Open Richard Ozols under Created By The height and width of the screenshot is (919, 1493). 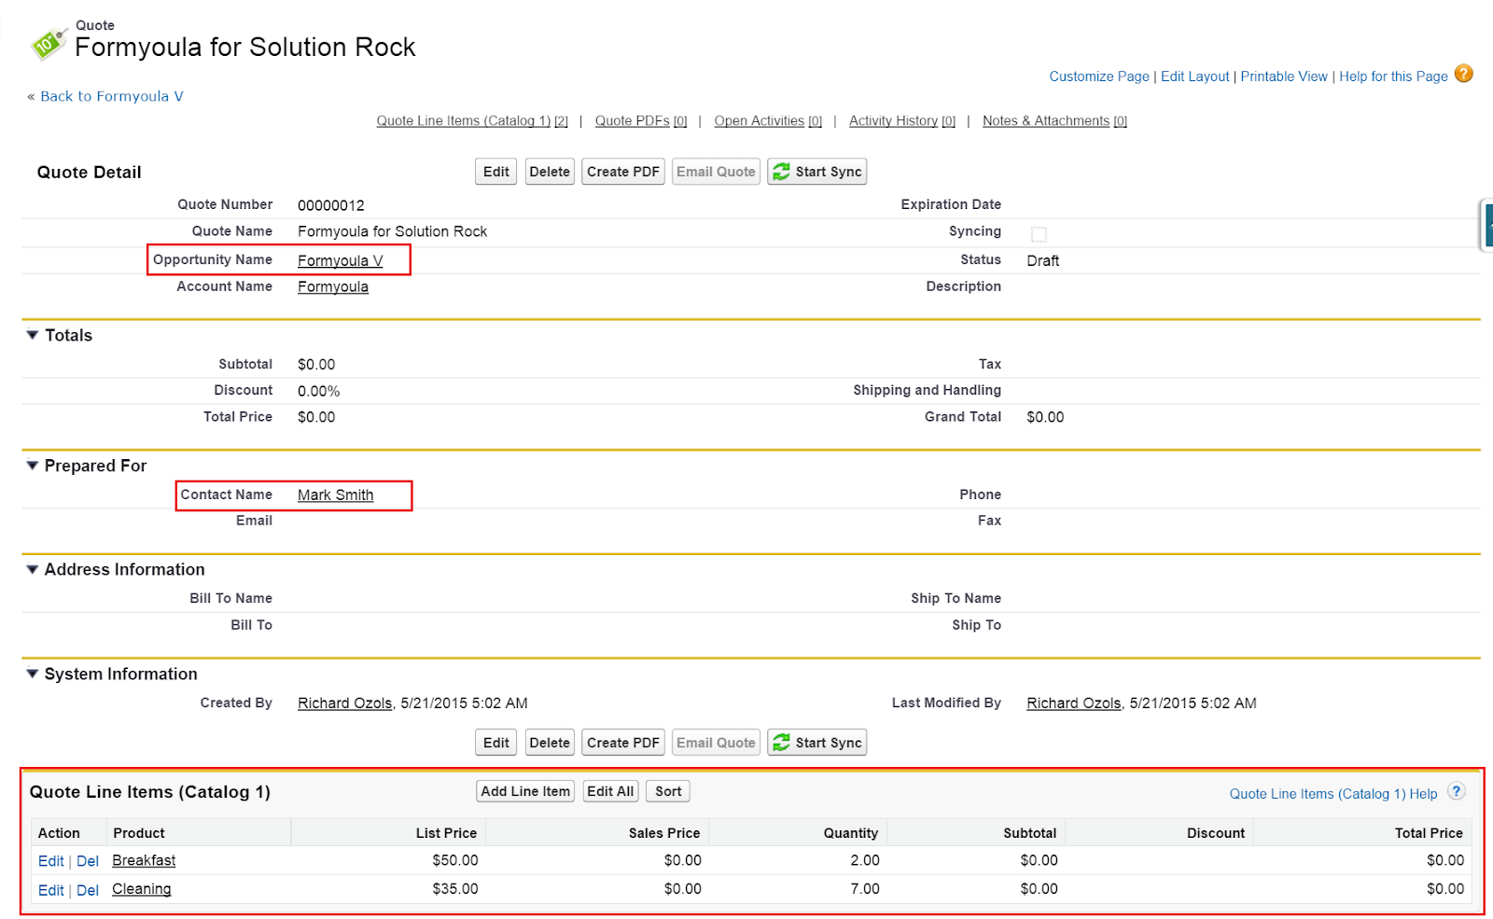coord(344,703)
